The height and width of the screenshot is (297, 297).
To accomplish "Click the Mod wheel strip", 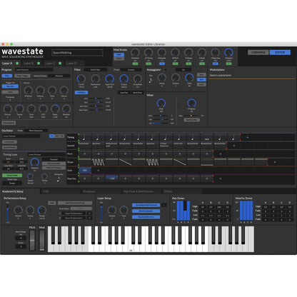I will coord(42,240).
